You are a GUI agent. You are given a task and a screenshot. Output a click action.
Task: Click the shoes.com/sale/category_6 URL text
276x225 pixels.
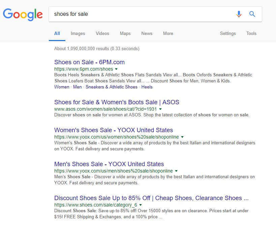coord(96,205)
